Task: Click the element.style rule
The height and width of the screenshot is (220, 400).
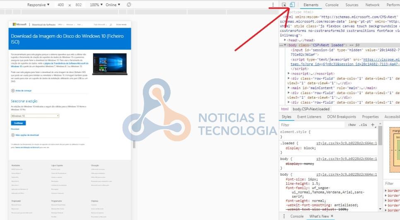Action: [295, 132]
